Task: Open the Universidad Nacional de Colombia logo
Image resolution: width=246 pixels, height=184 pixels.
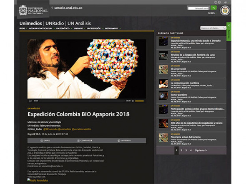Action: point(33,10)
